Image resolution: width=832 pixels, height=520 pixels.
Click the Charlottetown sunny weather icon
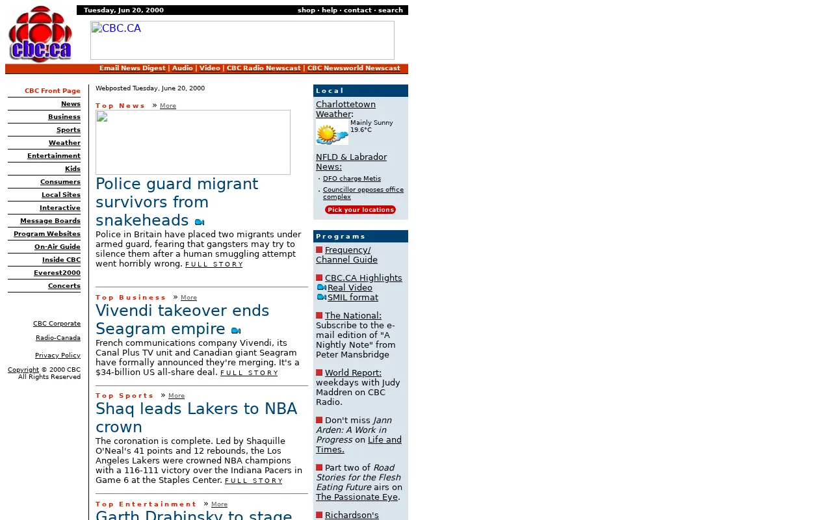pos(332,132)
